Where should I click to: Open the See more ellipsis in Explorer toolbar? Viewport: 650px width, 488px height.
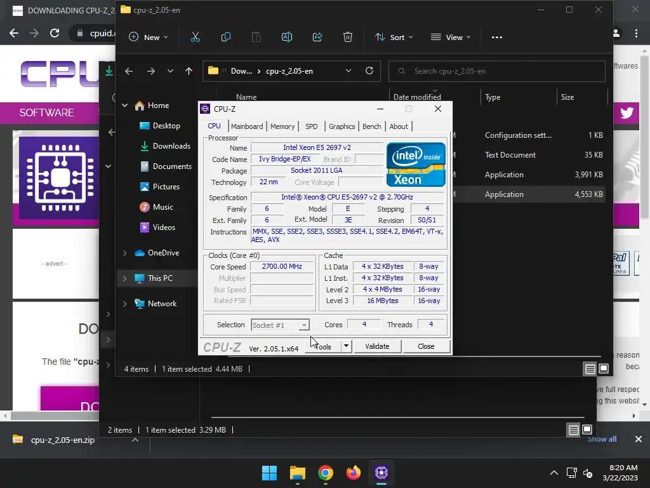pyautogui.click(x=496, y=37)
